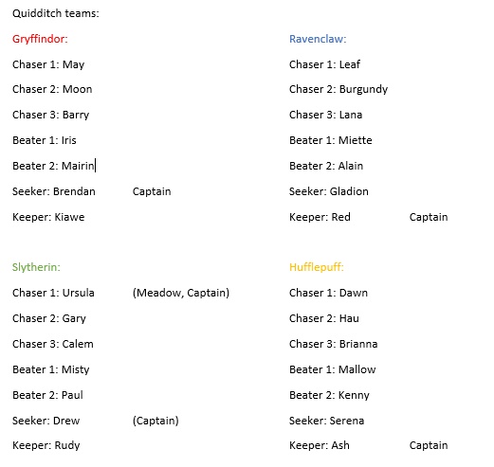Click the Slytherin heading in green
Screen dimensions: 494x467
(x=36, y=267)
